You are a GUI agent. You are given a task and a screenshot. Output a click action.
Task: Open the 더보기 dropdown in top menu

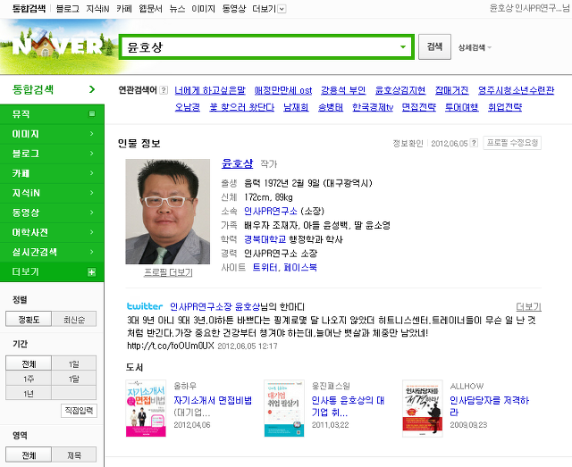tap(269, 9)
